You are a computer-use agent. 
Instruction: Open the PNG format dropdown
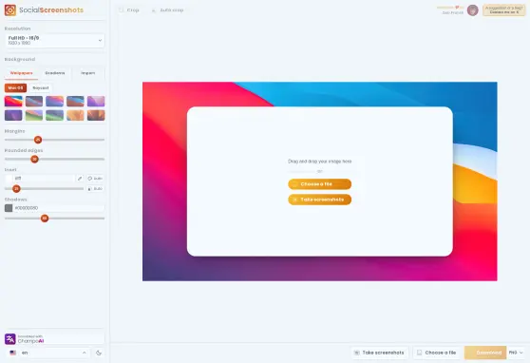click(516, 353)
